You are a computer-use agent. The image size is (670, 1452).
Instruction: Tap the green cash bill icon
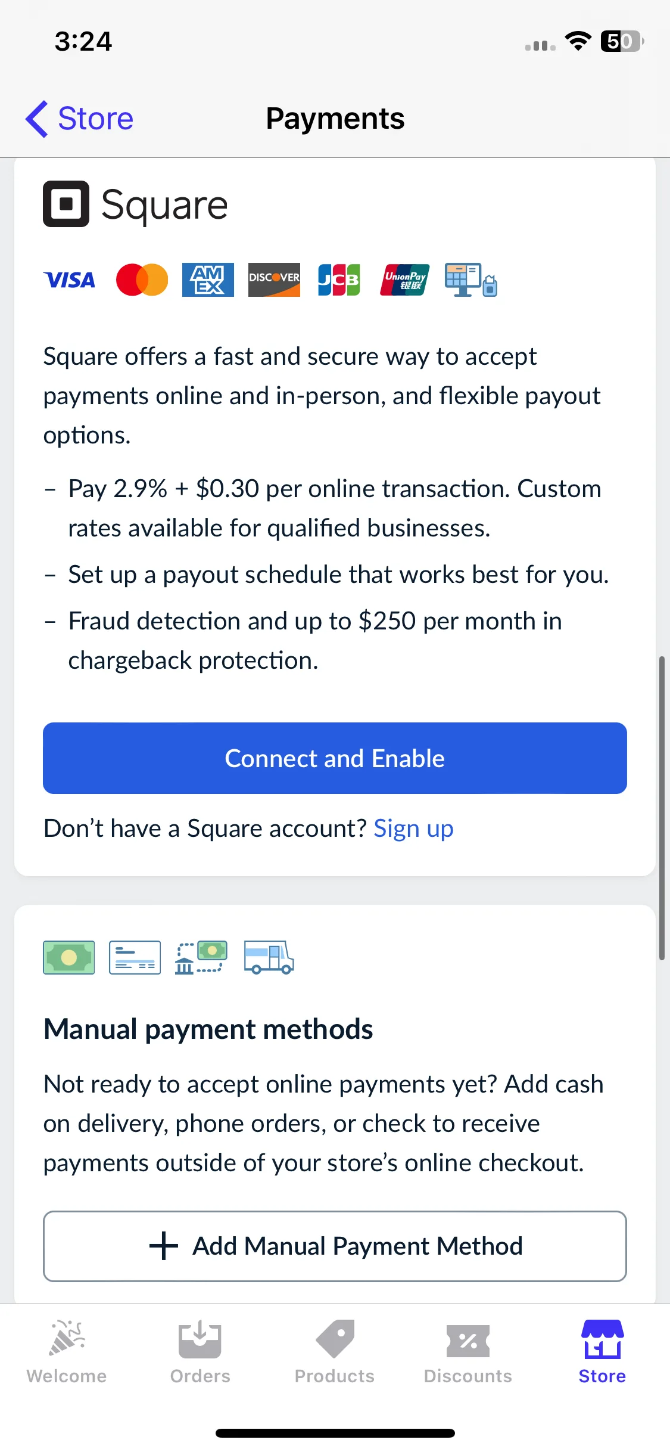[69, 957]
